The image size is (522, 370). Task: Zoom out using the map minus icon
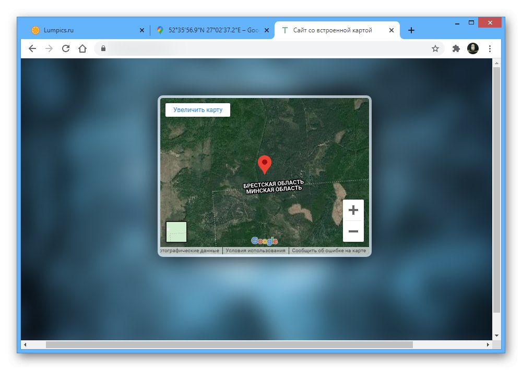point(353,231)
